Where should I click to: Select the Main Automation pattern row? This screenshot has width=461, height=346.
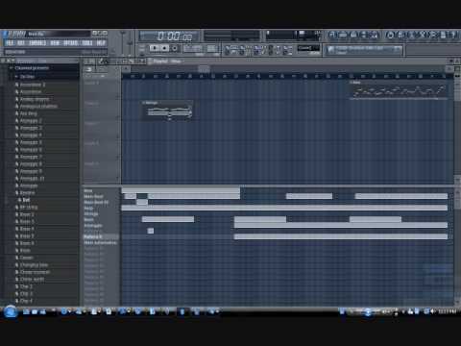(100, 243)
